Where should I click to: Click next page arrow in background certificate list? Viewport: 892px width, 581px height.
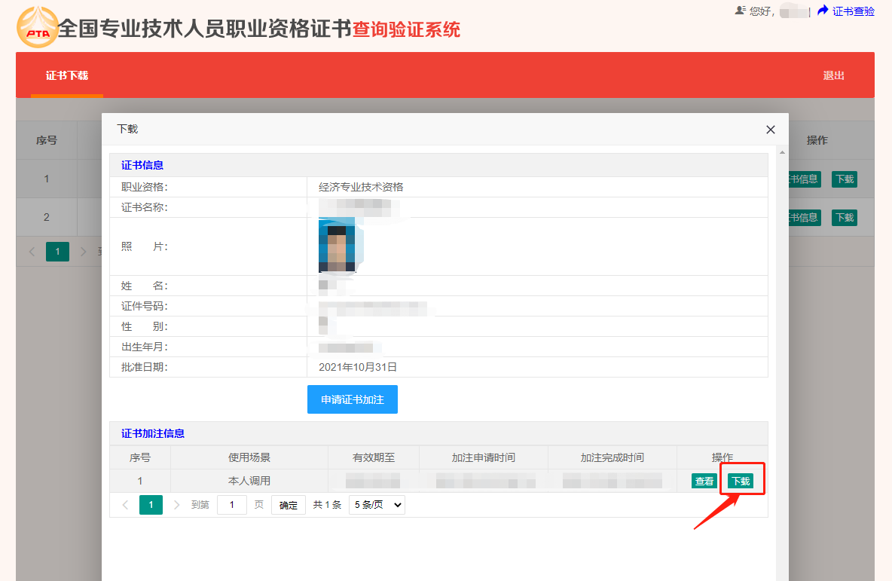83,252
